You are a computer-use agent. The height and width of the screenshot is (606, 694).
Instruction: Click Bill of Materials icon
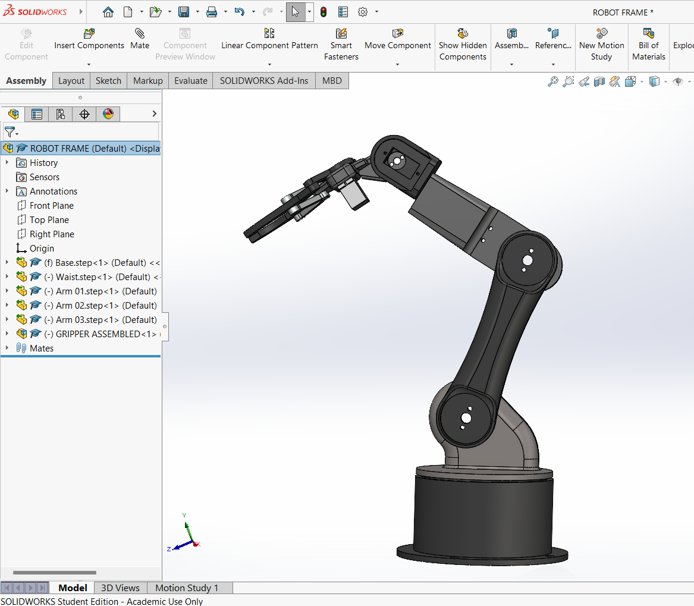(x=648, y=33)
